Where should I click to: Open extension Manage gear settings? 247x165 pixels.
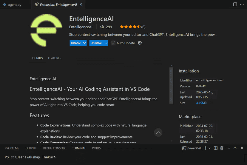pos(140,43)
